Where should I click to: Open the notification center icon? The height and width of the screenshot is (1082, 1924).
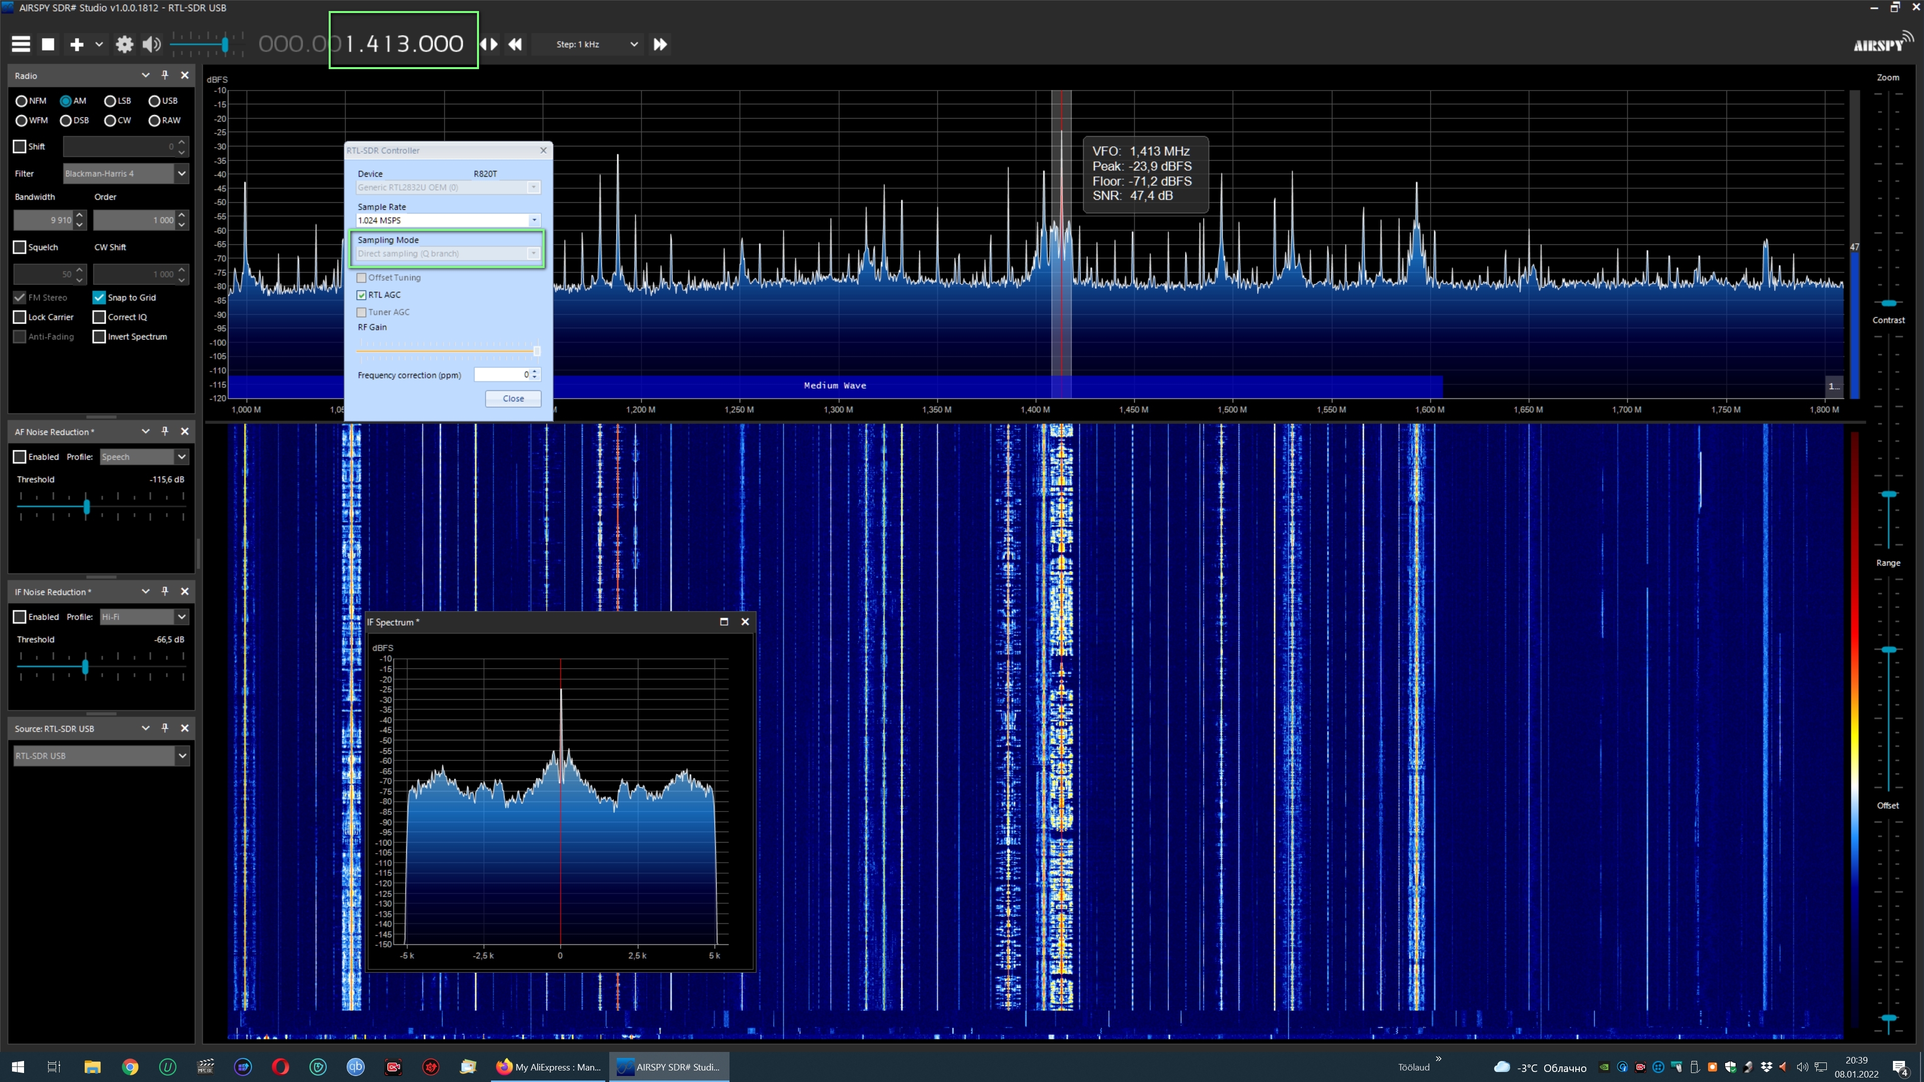point(1899,1068)
